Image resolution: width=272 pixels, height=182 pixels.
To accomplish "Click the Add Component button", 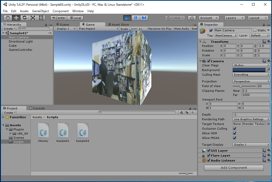I will [x=234, y=168].
